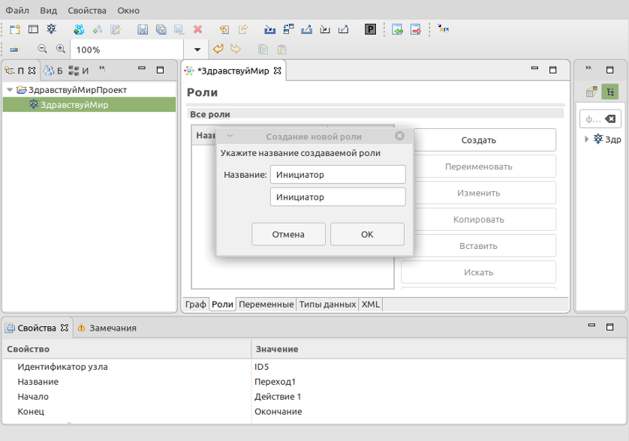Click the zoom out magnifier icon

click(42, 49)
